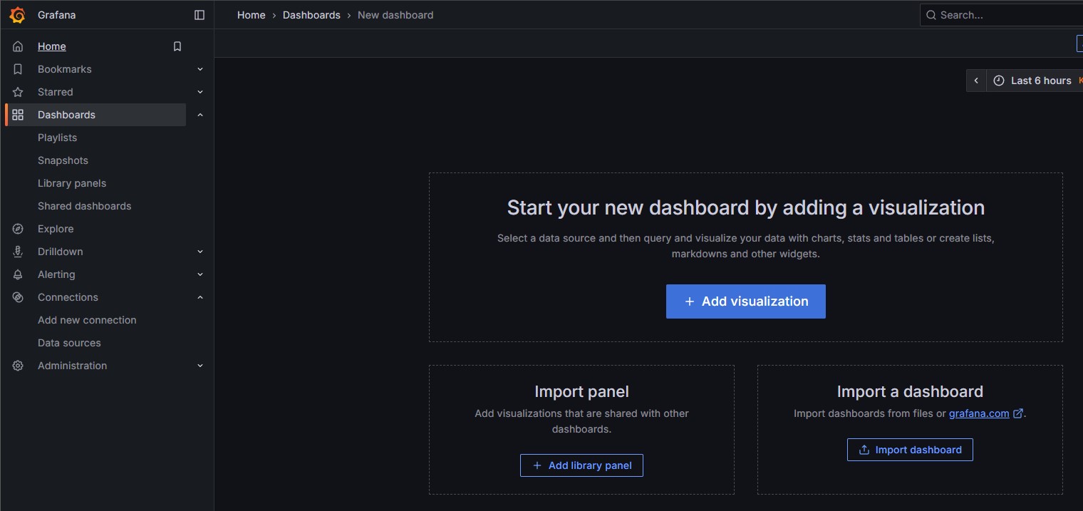The image size is (1083, 511).
Task: Expand the Alerting section
Action: 200,274
